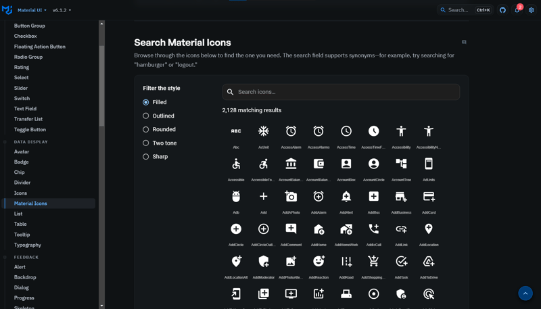541x309 pixels.
Task: Pick the AddToDrive icon
Action: click(429, 262)
